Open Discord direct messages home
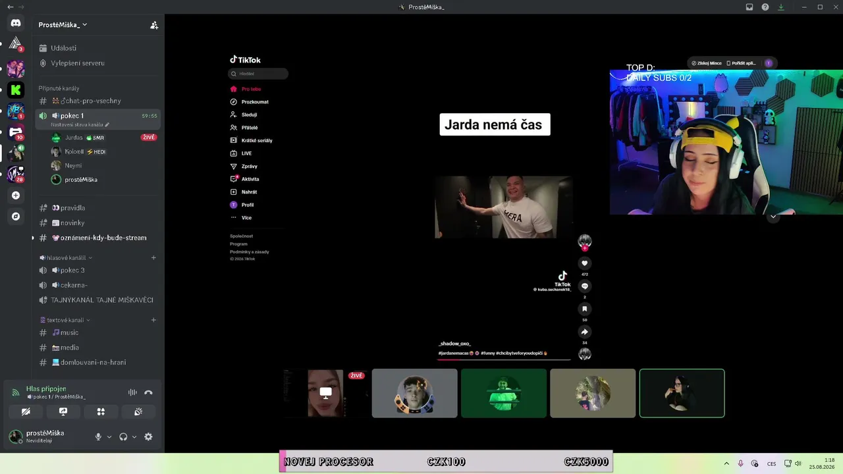 (16, 23)
